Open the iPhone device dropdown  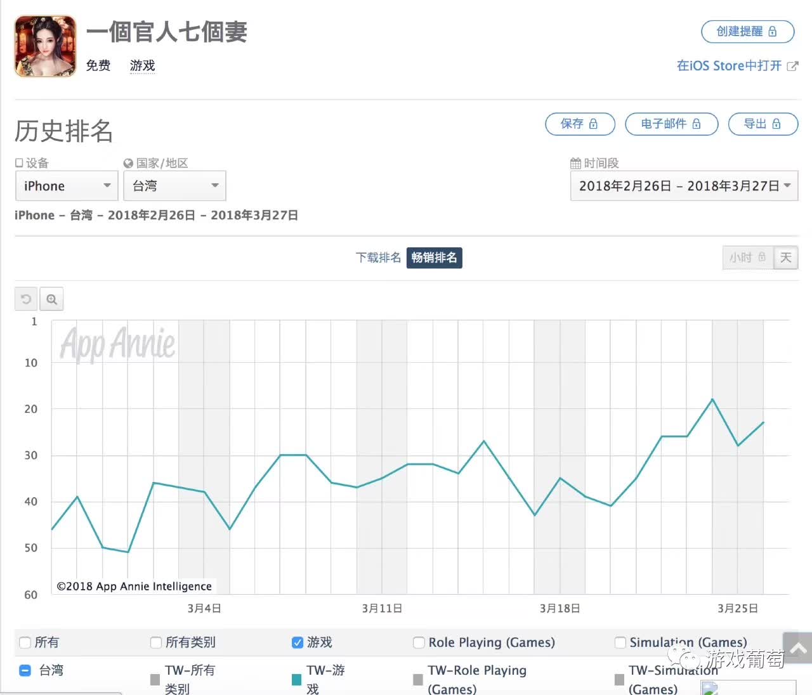[67, 186]
